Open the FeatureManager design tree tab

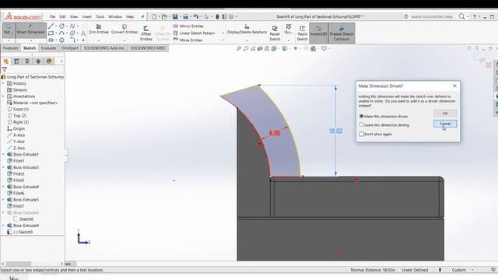pos(6,61)
